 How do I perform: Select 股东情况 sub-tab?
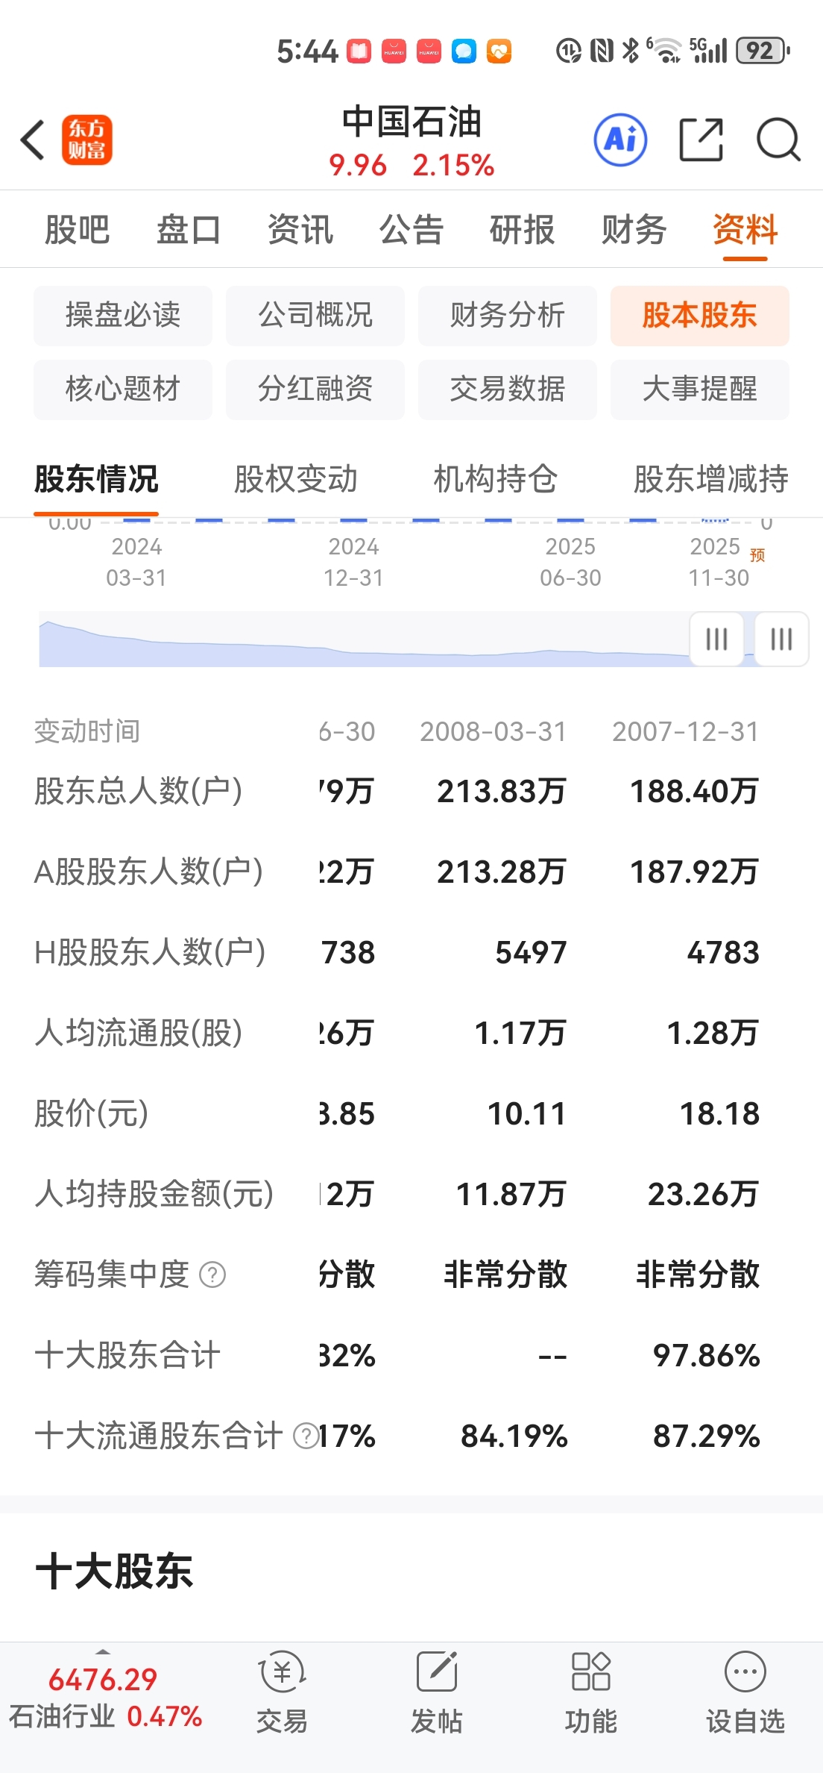[96, 479]
